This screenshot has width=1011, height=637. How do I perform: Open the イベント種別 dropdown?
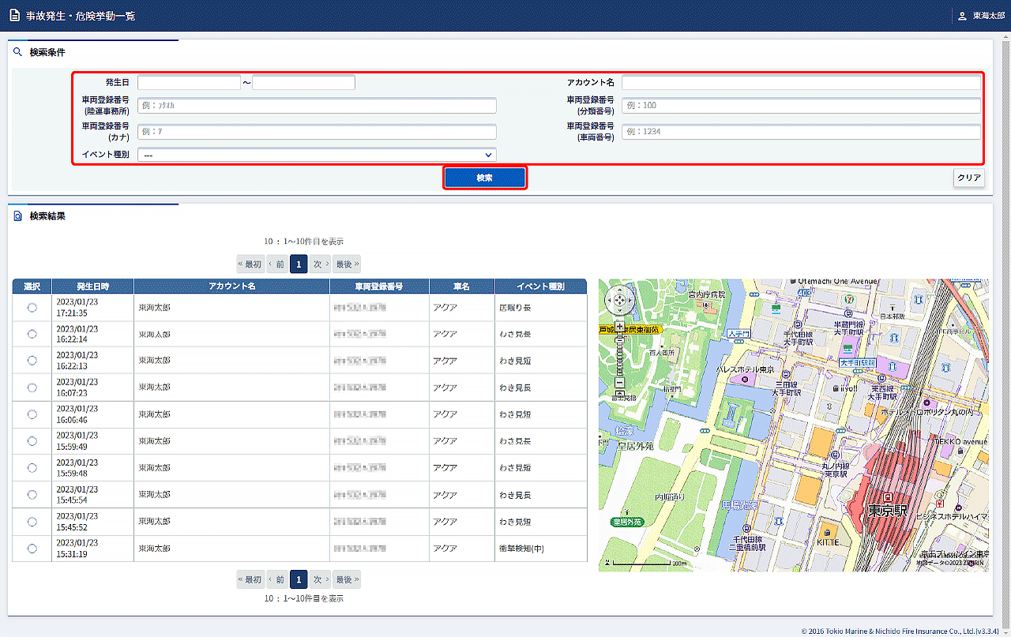pyautogui.click(x=317, y=155)
